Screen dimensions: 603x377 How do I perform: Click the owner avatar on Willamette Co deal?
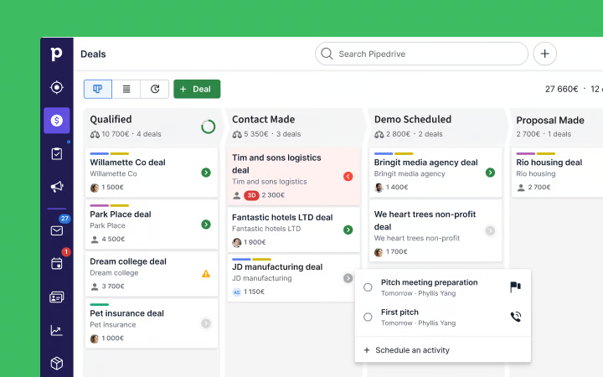94,188
